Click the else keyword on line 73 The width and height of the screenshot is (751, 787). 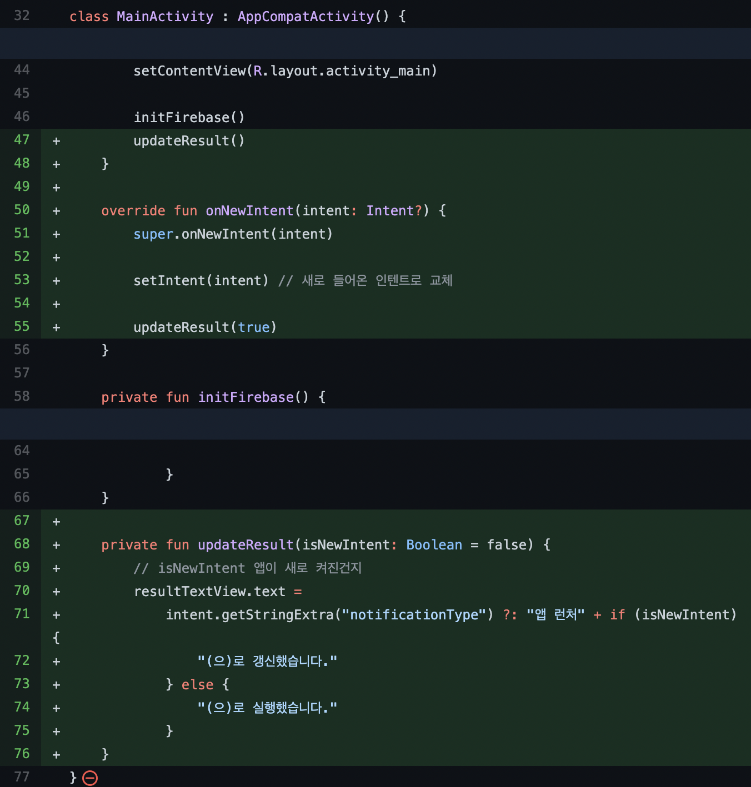coord(197,685)
